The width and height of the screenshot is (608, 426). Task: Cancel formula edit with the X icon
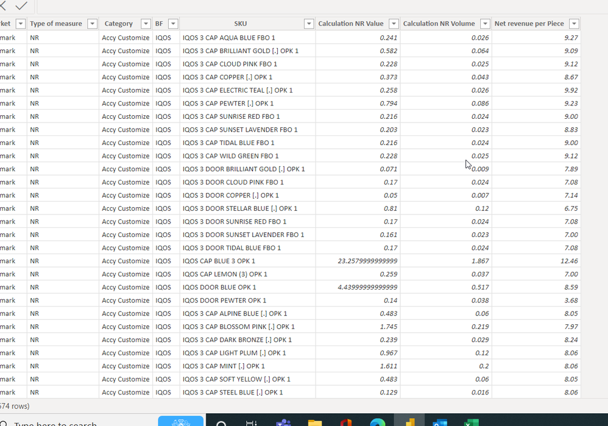2,5
